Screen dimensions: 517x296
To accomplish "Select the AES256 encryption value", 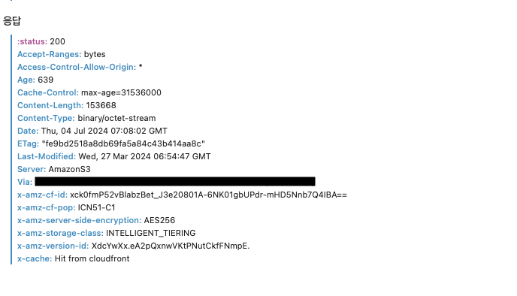I will (x=159, y=221).
